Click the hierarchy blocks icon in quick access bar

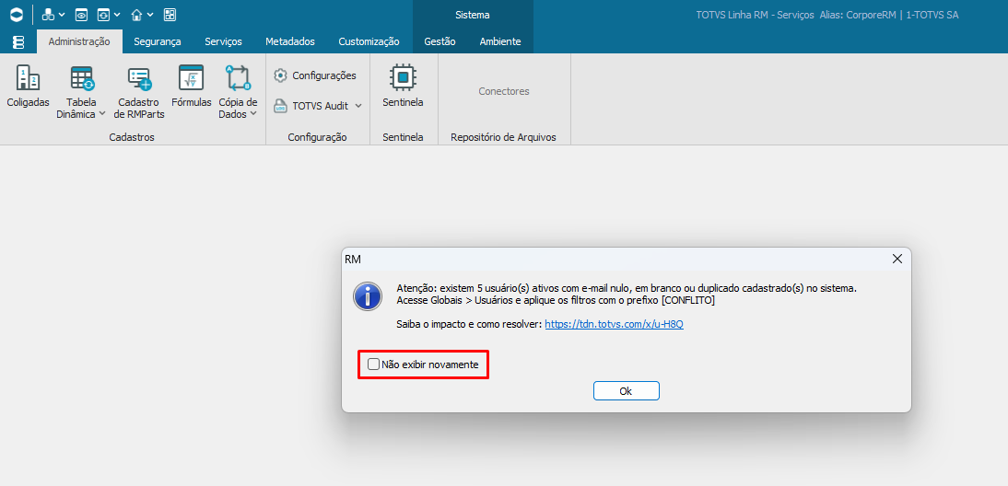48,14
